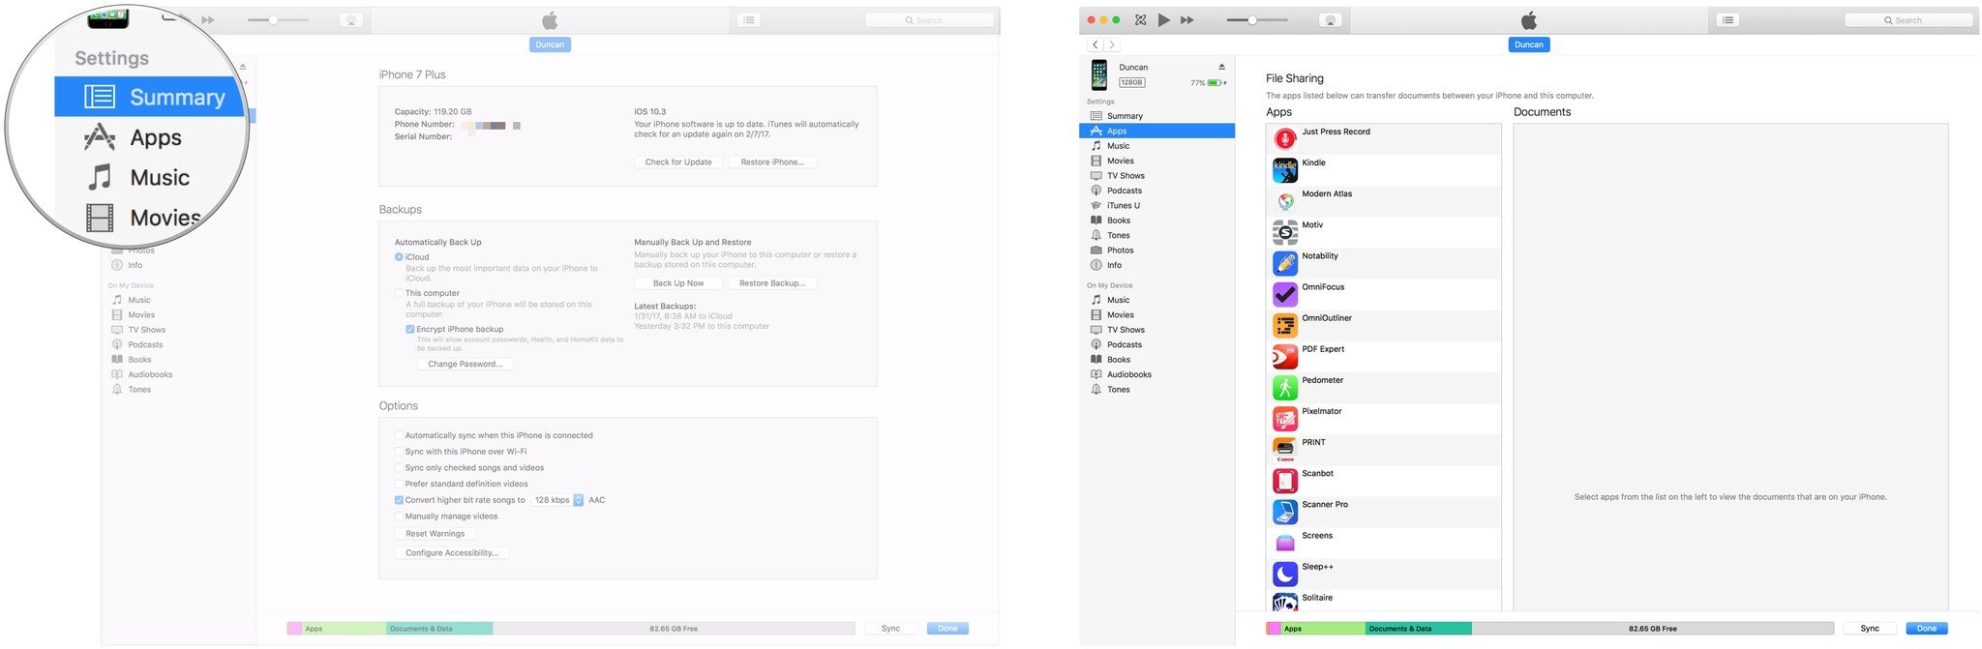Select the iCloud backup radio button
The image size is (1982, 649).
399,257
